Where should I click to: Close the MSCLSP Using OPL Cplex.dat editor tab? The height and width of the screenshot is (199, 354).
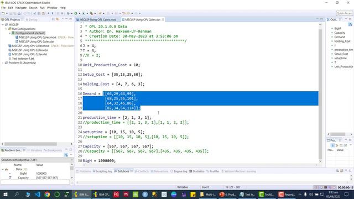[x=163, y=20]
